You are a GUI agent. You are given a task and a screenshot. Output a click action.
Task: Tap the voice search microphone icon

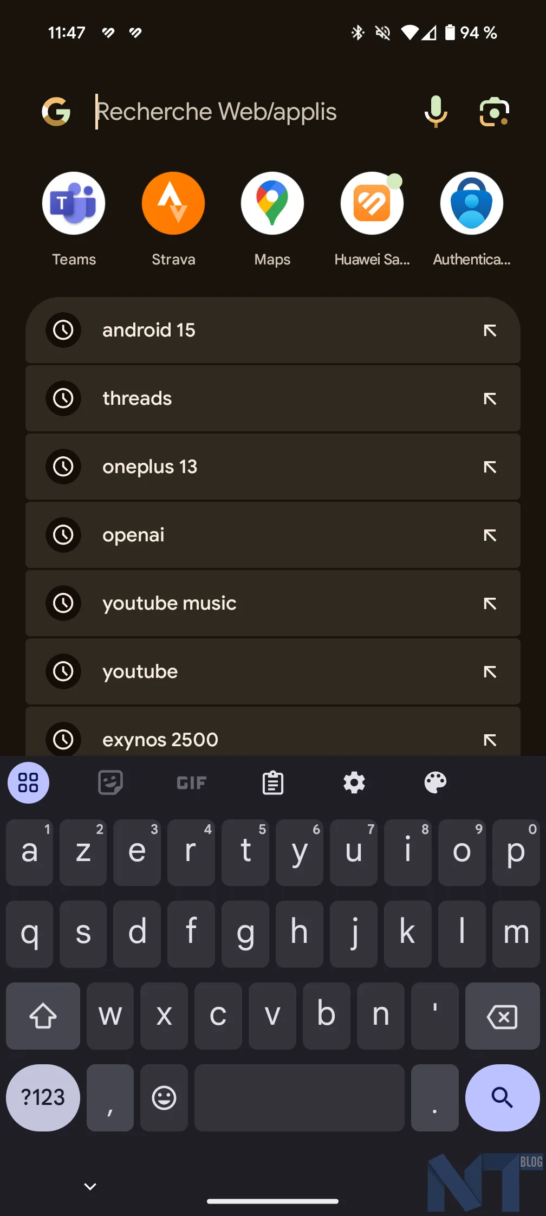point(435,112)
